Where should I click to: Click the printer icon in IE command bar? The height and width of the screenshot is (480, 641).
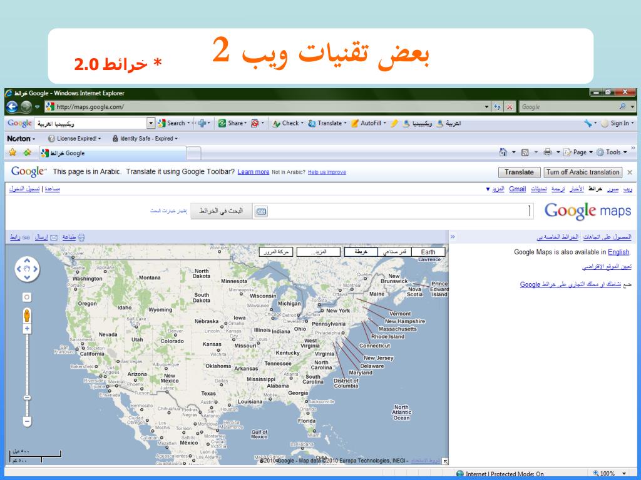(x=548, y=152)
